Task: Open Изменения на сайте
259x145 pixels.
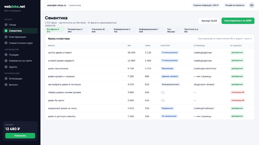Action: point(20,61)
